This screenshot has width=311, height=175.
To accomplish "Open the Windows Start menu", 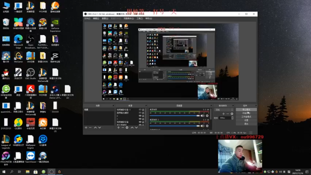I will pos(4,172).
